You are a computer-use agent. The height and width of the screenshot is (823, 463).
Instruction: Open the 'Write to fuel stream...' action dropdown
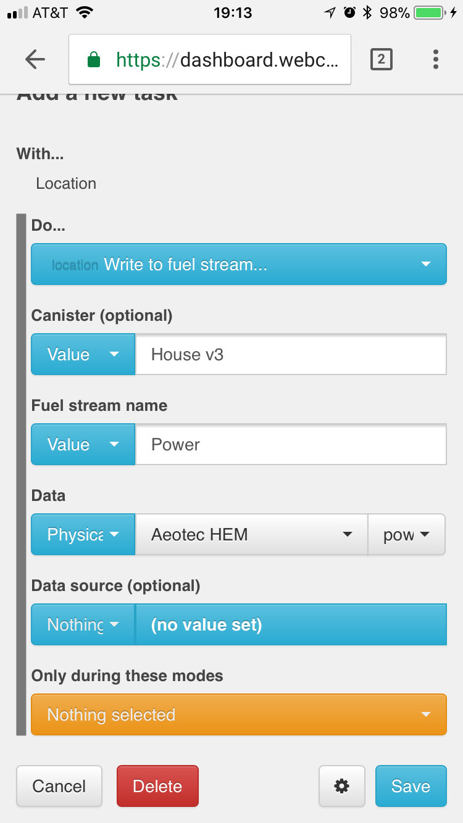point(238,264)
